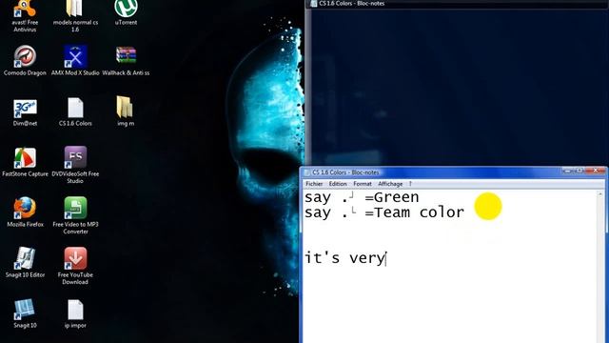Click the "=Team color" text line
Viewport: 609px width, 343px height.
coord(415,212)
